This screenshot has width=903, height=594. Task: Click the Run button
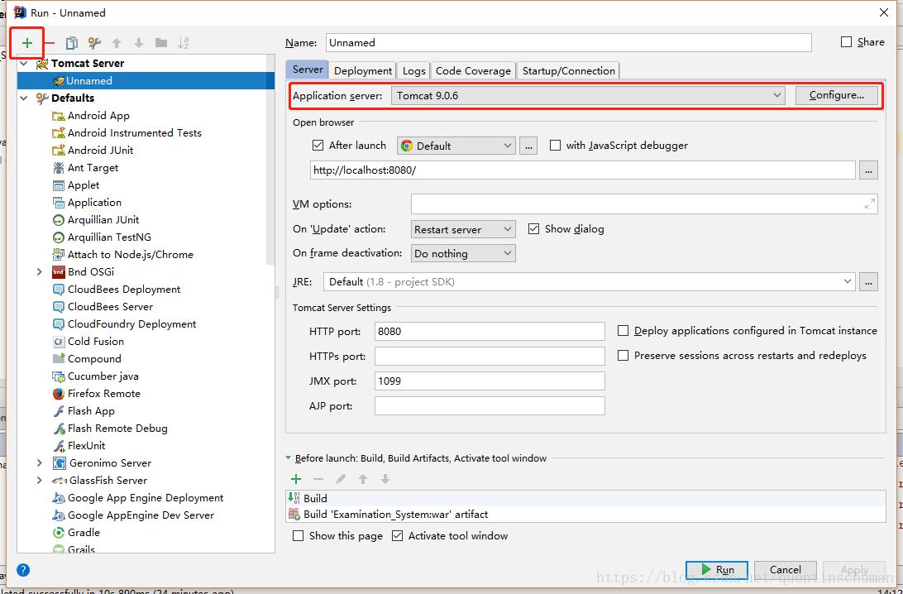tap(717, 570)
